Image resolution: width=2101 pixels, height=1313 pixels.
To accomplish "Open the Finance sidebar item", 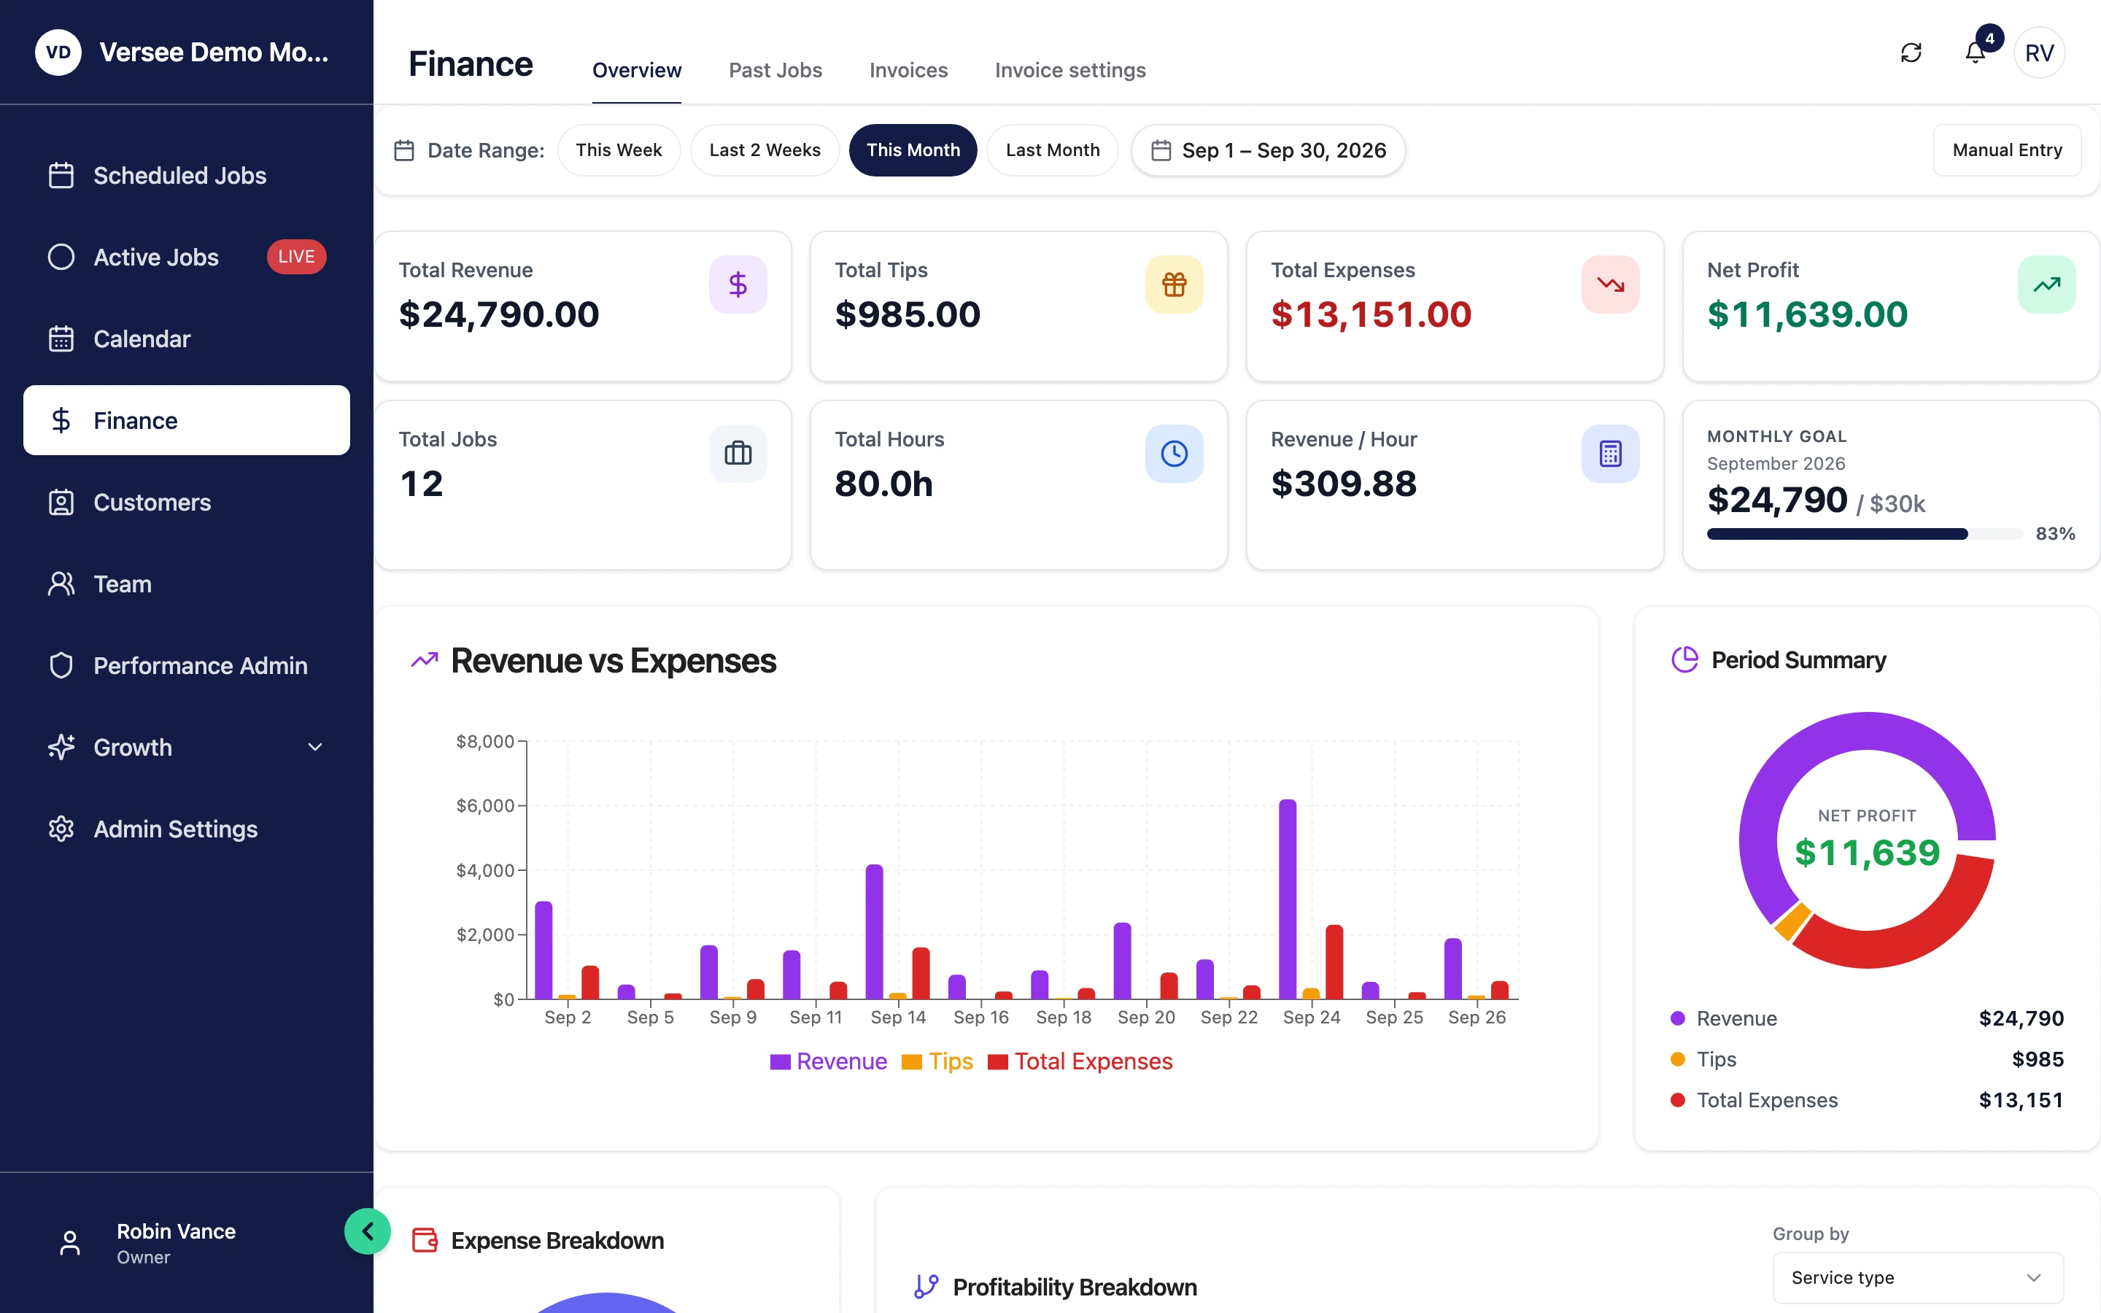I will tap(187, 420).
